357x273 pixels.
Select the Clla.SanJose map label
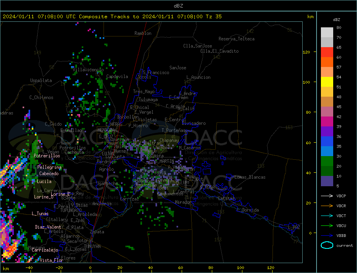198,46
